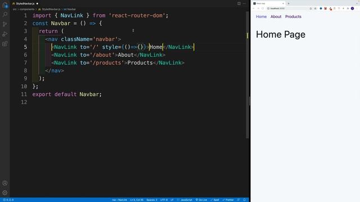Image resolution: width=360 pixels, height=202 pixels.
Task: Open the Manage gear icon
Action: 5,192
